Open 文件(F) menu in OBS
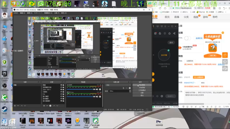The height and width of the screenshot is (129, 230). click(16, 13)
